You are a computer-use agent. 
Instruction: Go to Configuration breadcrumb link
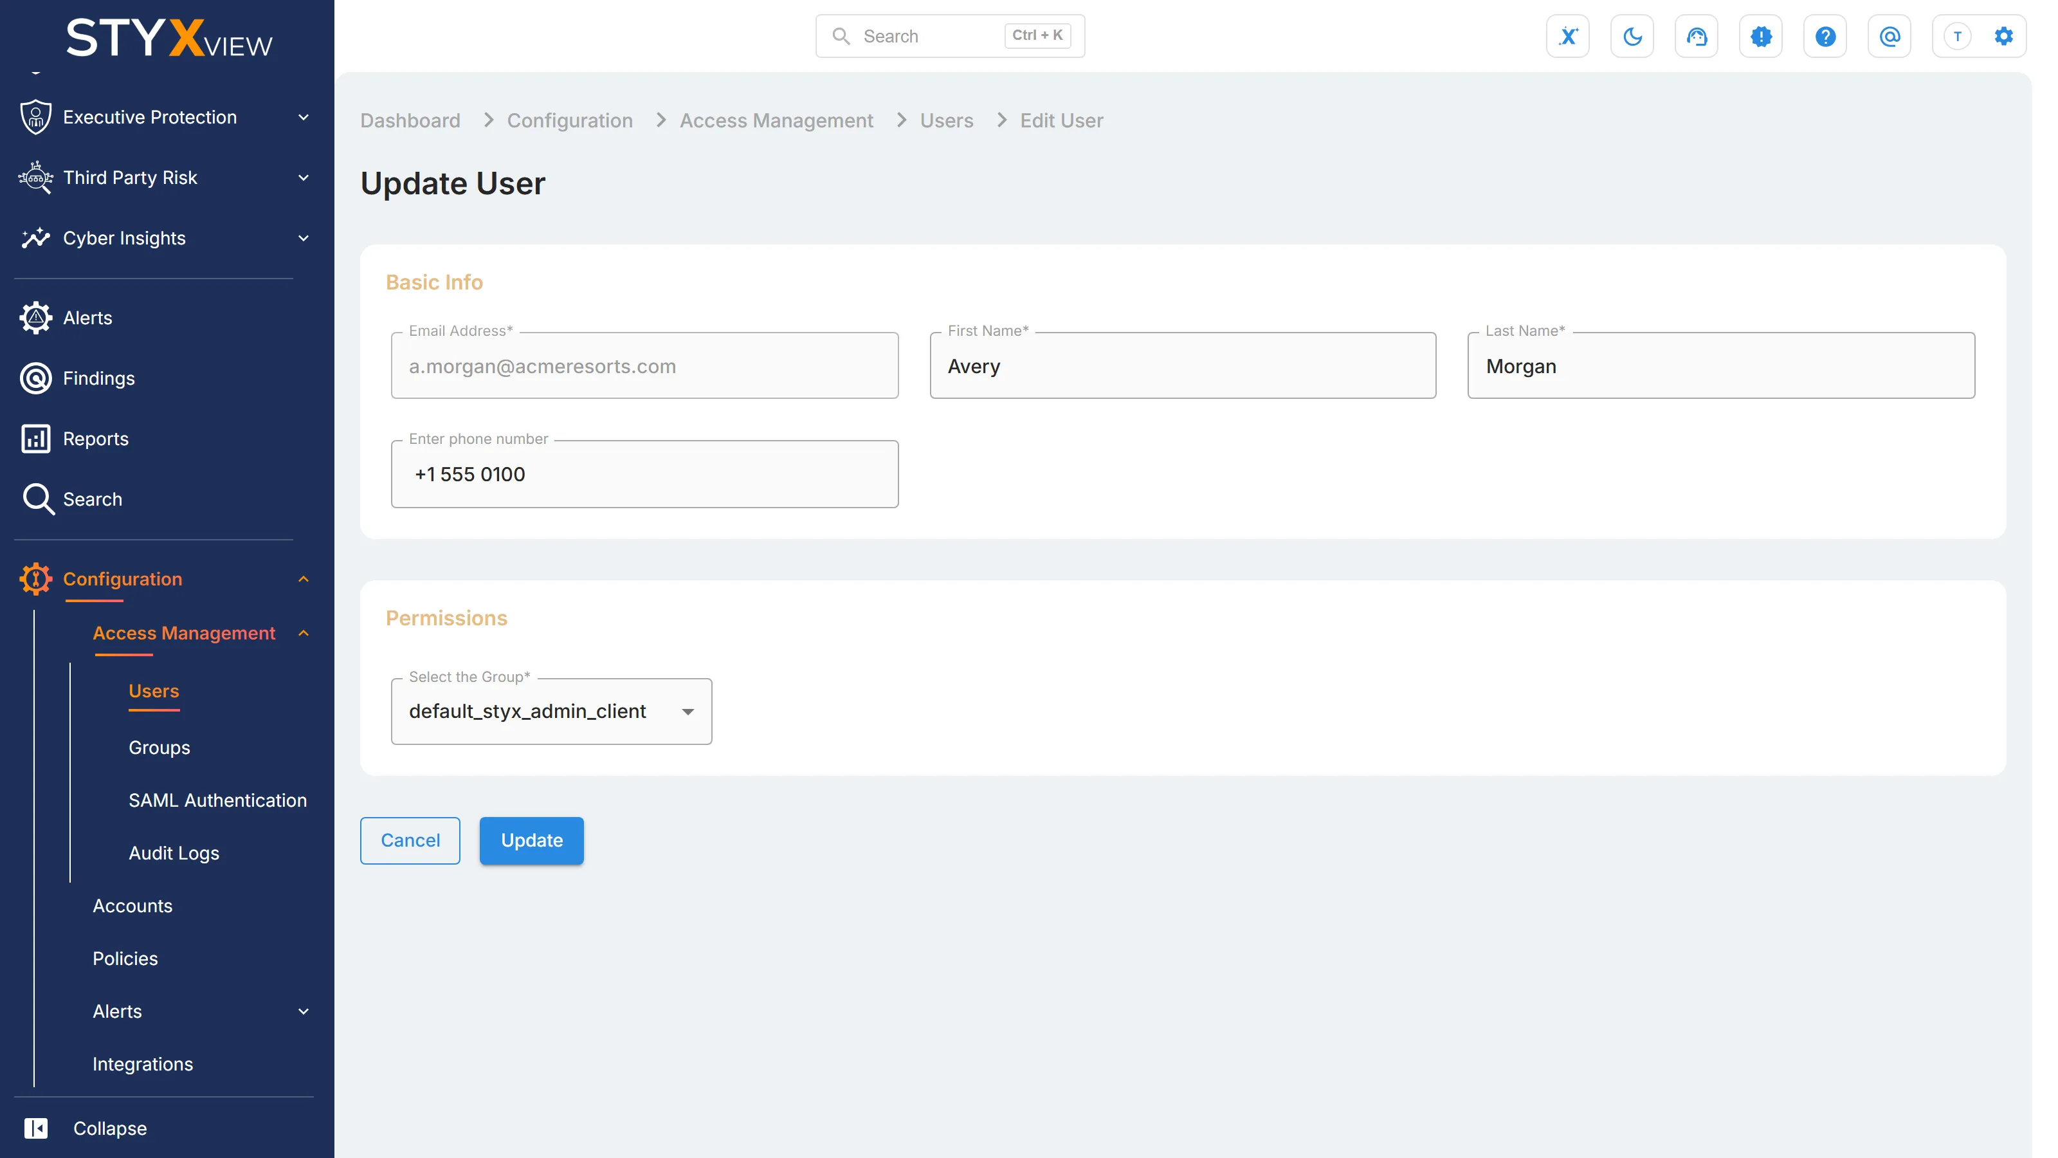(570, 121)
